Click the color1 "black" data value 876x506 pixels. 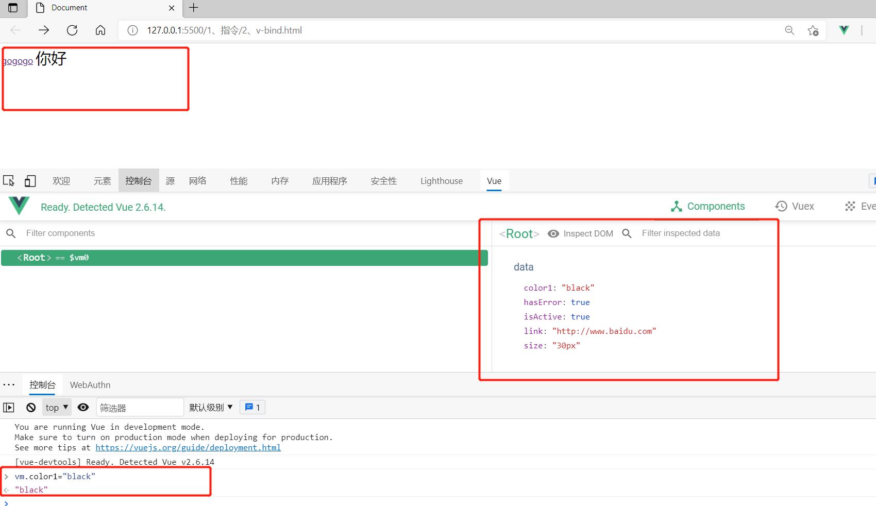click(578, 288)
